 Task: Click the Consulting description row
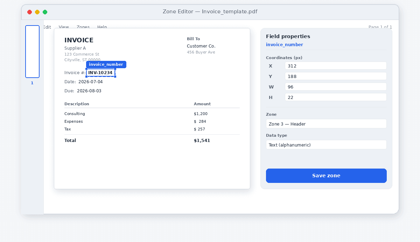[x=75, y=114]
